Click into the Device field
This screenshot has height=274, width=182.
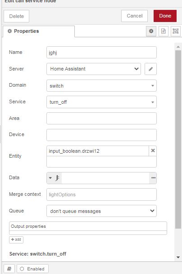[101, 135]
